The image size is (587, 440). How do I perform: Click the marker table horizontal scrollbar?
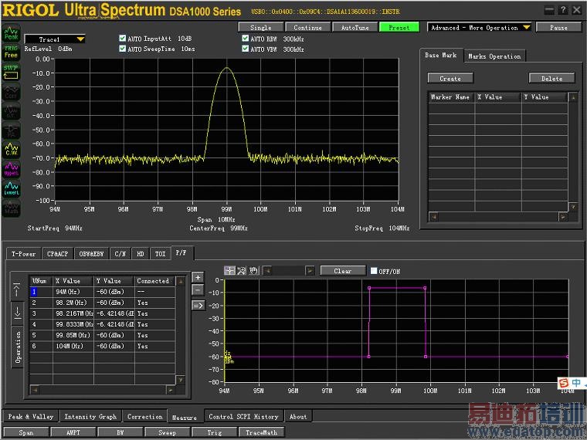pyautogui.click(x=498, y=217)
